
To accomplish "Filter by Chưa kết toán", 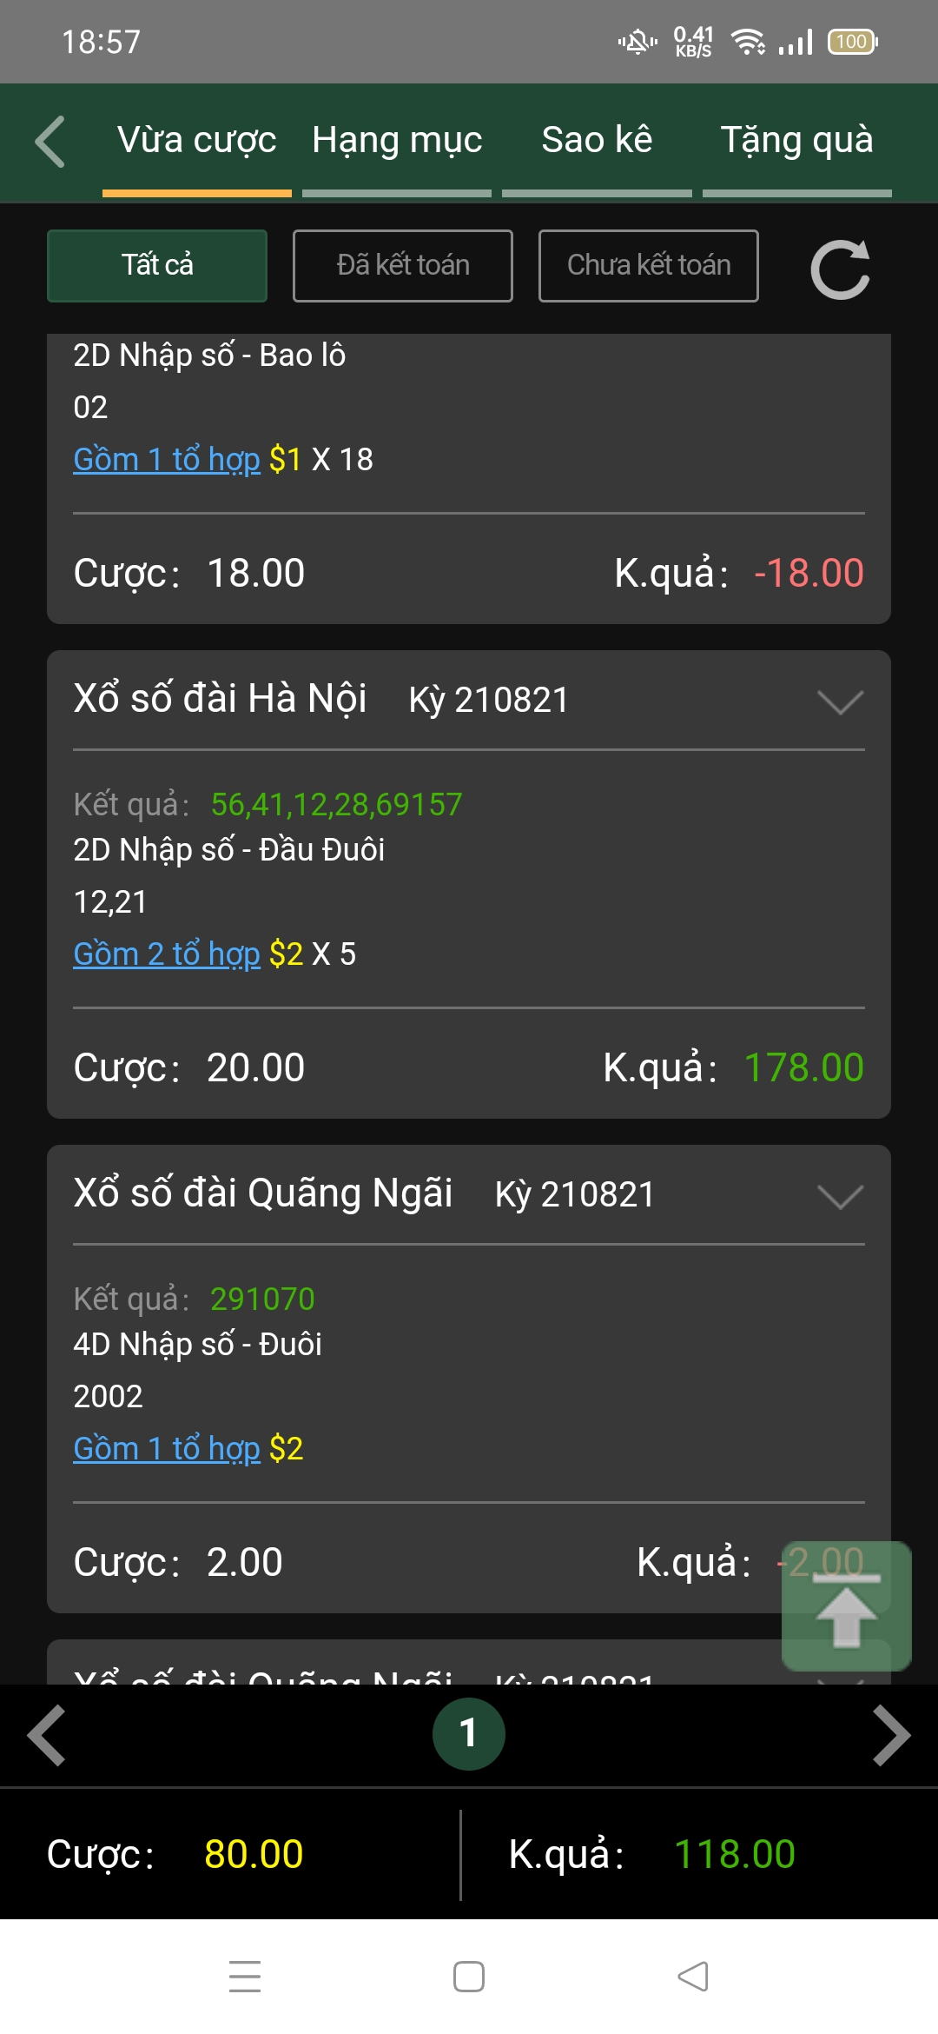I will tap(648, 266).
